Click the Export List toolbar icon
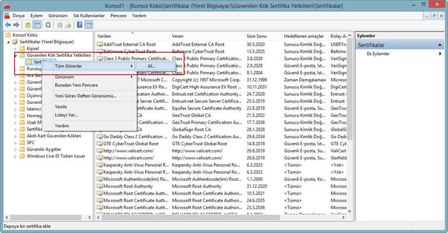This screenshot has height=233, width=448. [x=68, y=25]
